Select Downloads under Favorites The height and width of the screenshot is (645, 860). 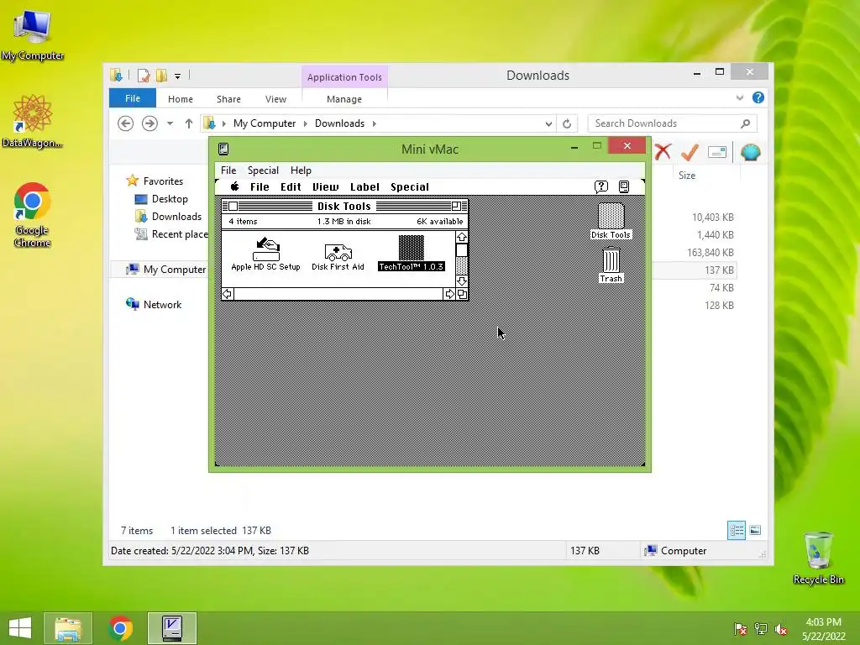pos(176,216)
